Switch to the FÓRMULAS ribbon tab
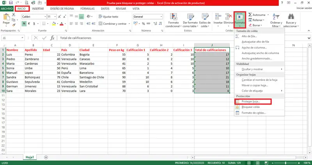 pyautogui.click(x=87, y=9)
